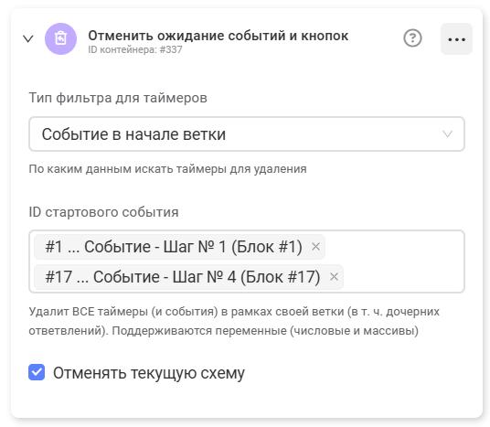Image resolution: width=490 pixels, height=427 pixels.
Task: Click the 'Тип фильтра для таймеров' label
Action: point(118,98)
